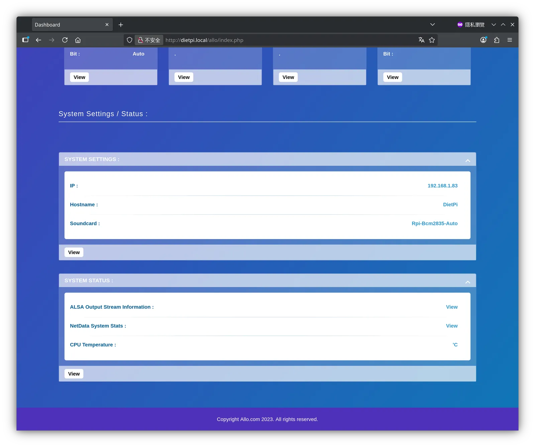Viewport: 535px width, 447px height.
Task: Click the SYSTEM SETTINGS header text
Action: pyautogui.click(x=92, y=159)
